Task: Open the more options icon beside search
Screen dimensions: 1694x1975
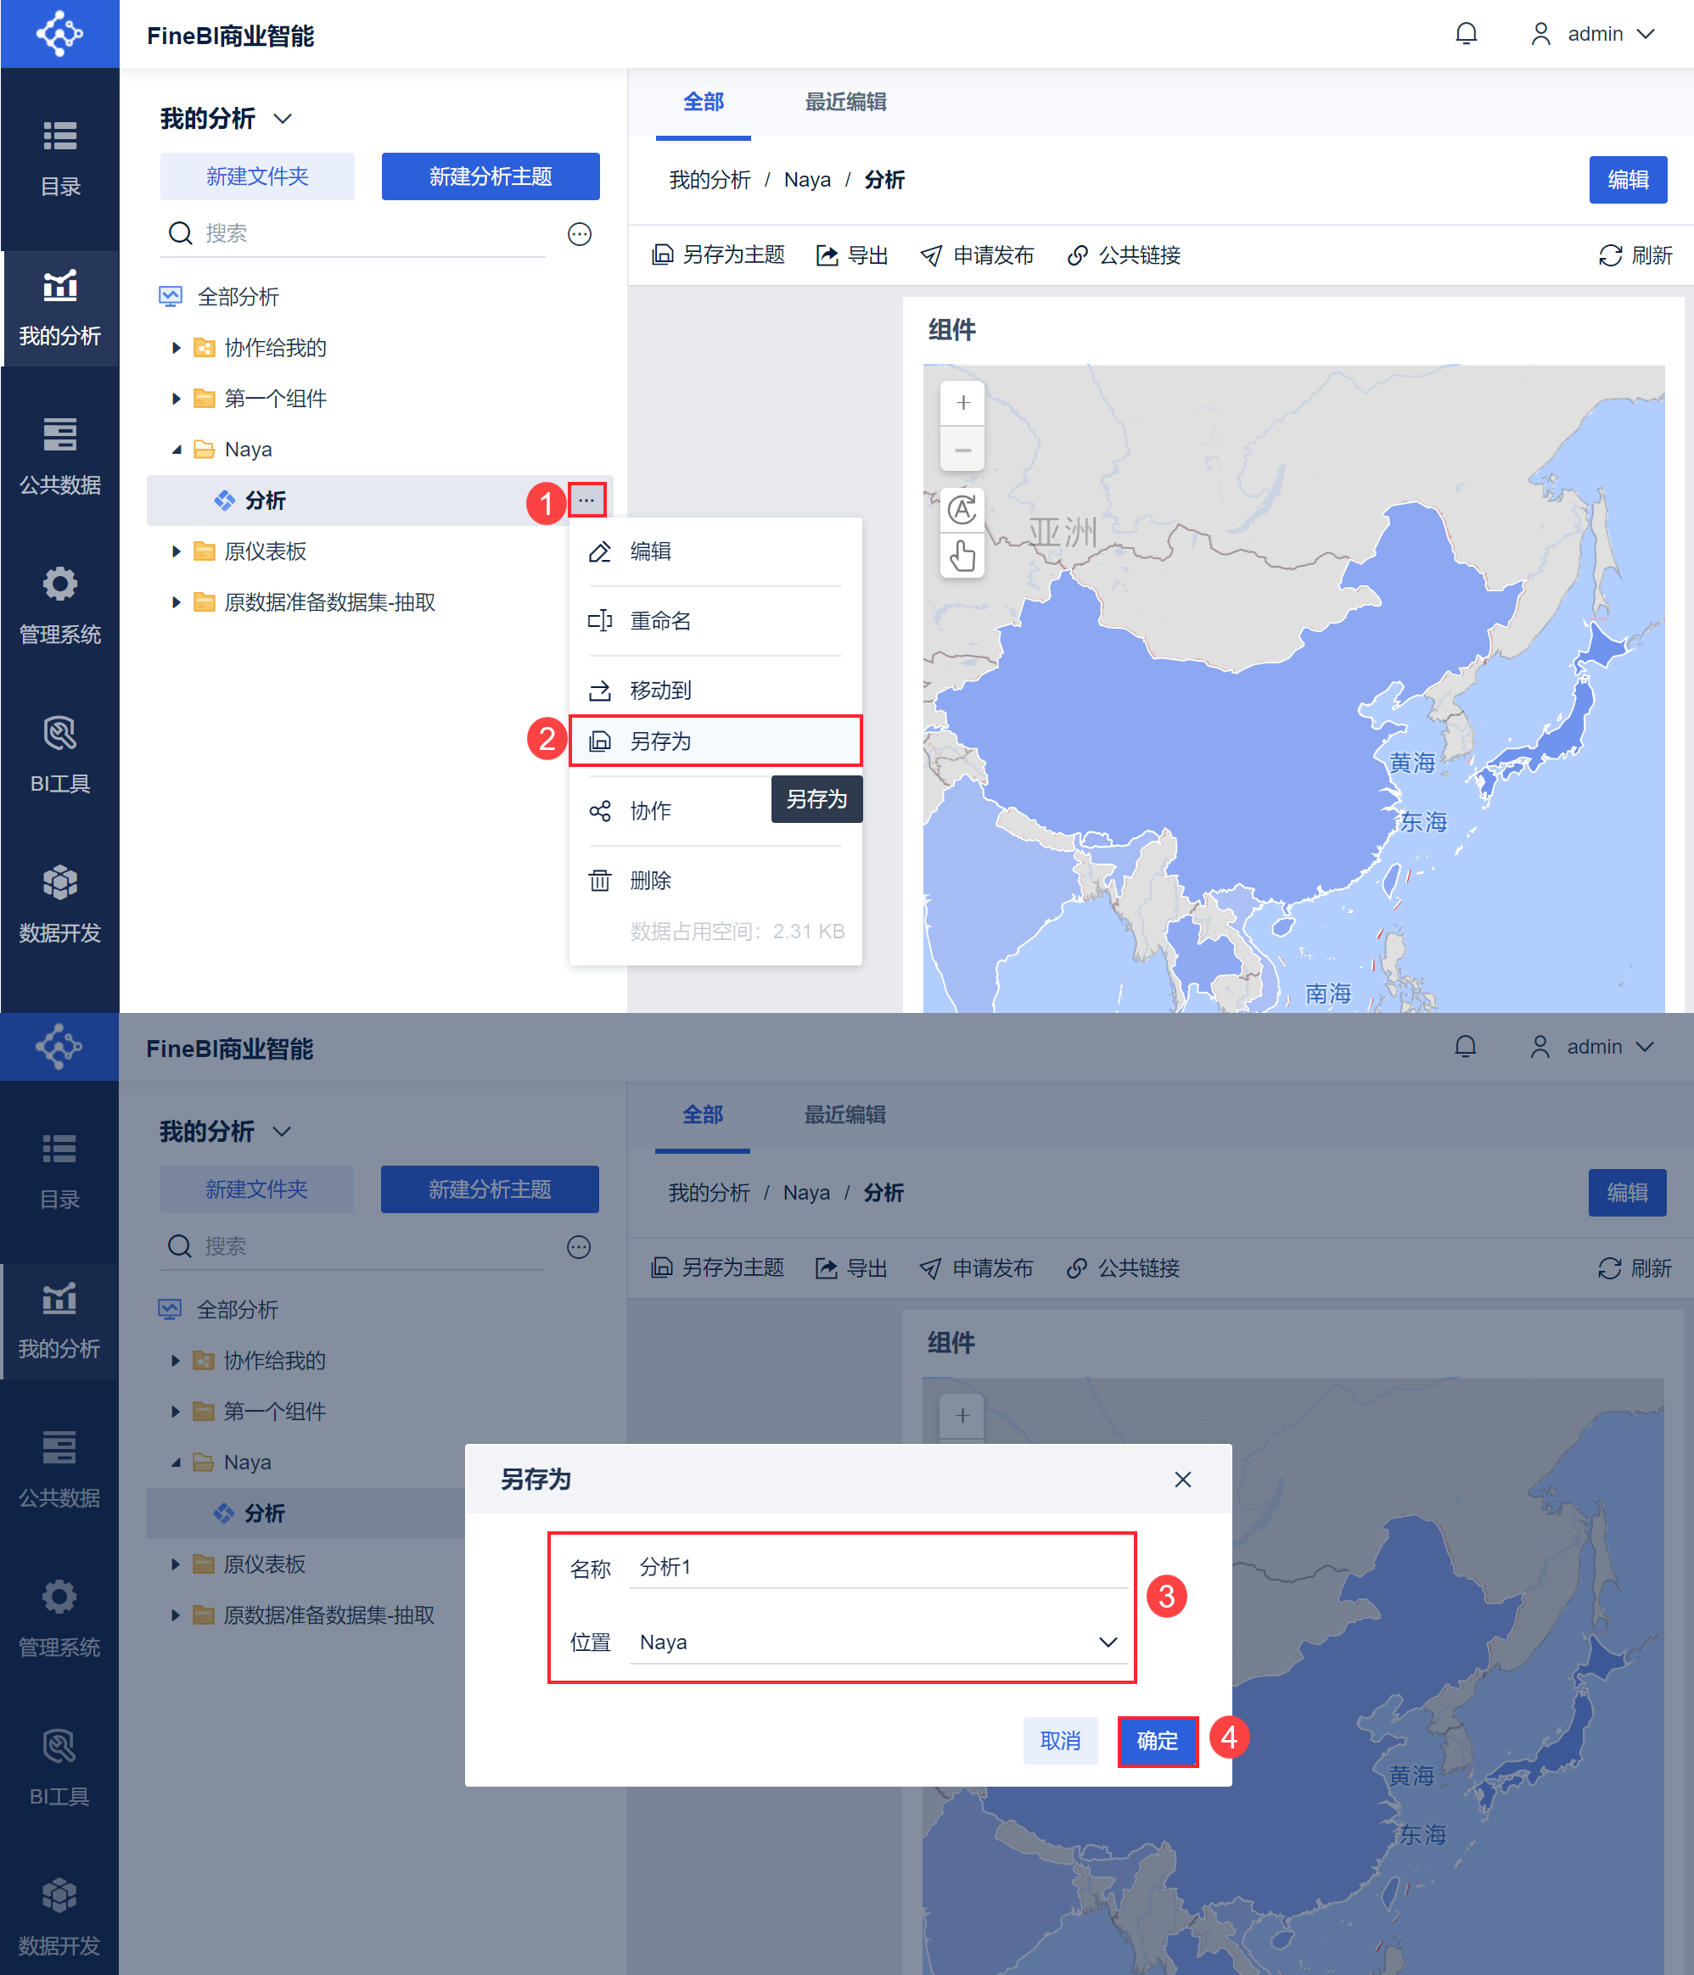Action: coord(580,233)
